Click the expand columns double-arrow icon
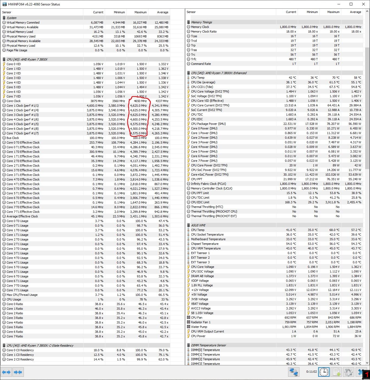 pos(6,372)
